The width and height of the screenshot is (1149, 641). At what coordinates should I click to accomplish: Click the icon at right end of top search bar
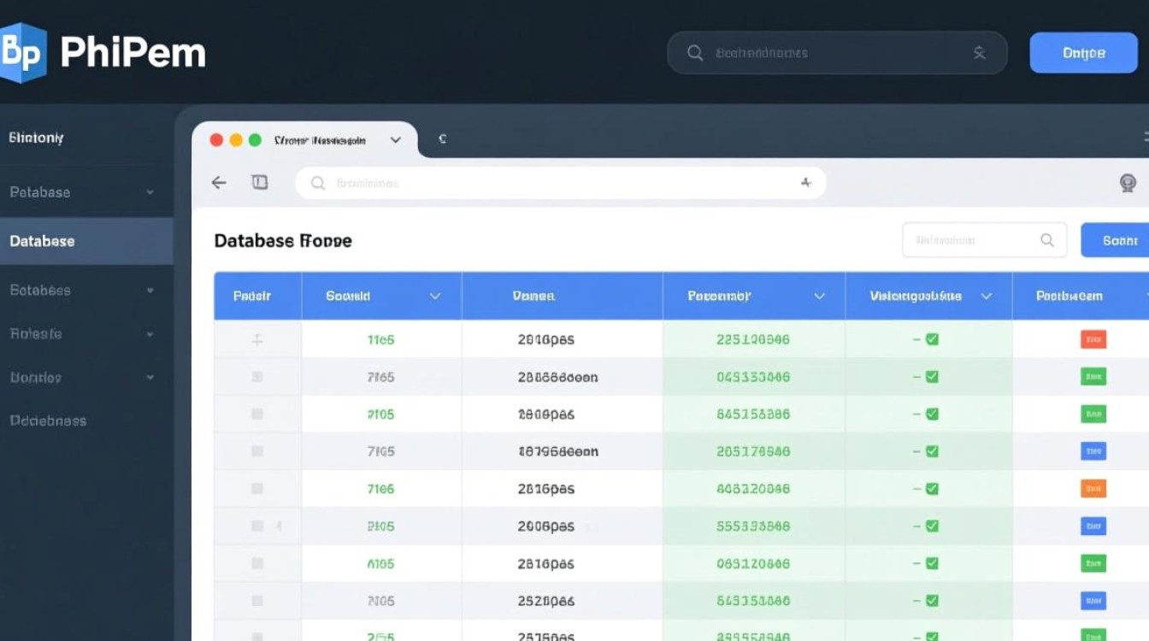click(x=980, y=53)
